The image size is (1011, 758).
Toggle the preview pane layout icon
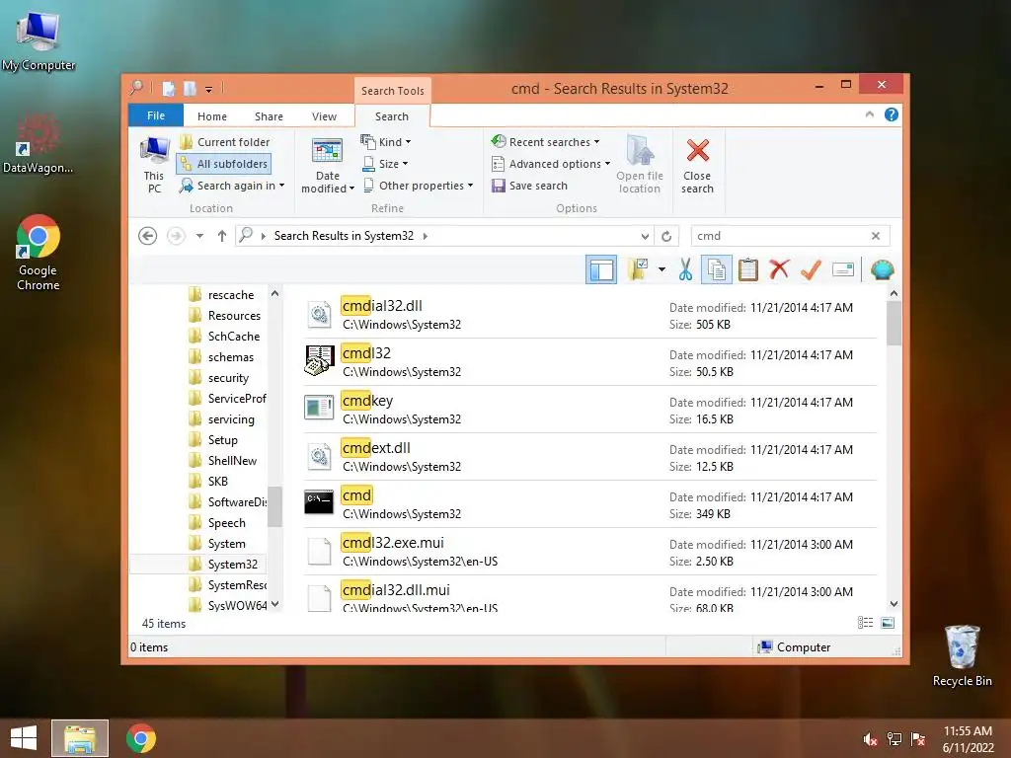point(601,270)
